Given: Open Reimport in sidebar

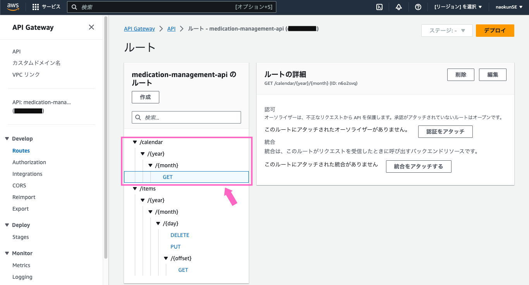Looking at the screenshot, I should tap(24, 197).
